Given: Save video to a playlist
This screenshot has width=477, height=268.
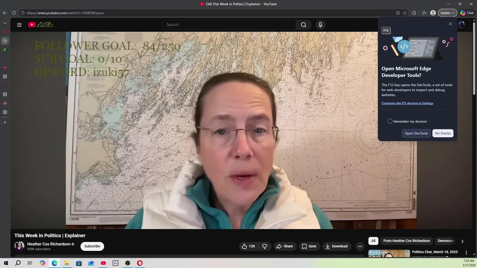Looking at the screenshot, I should [x=309, y=246].
